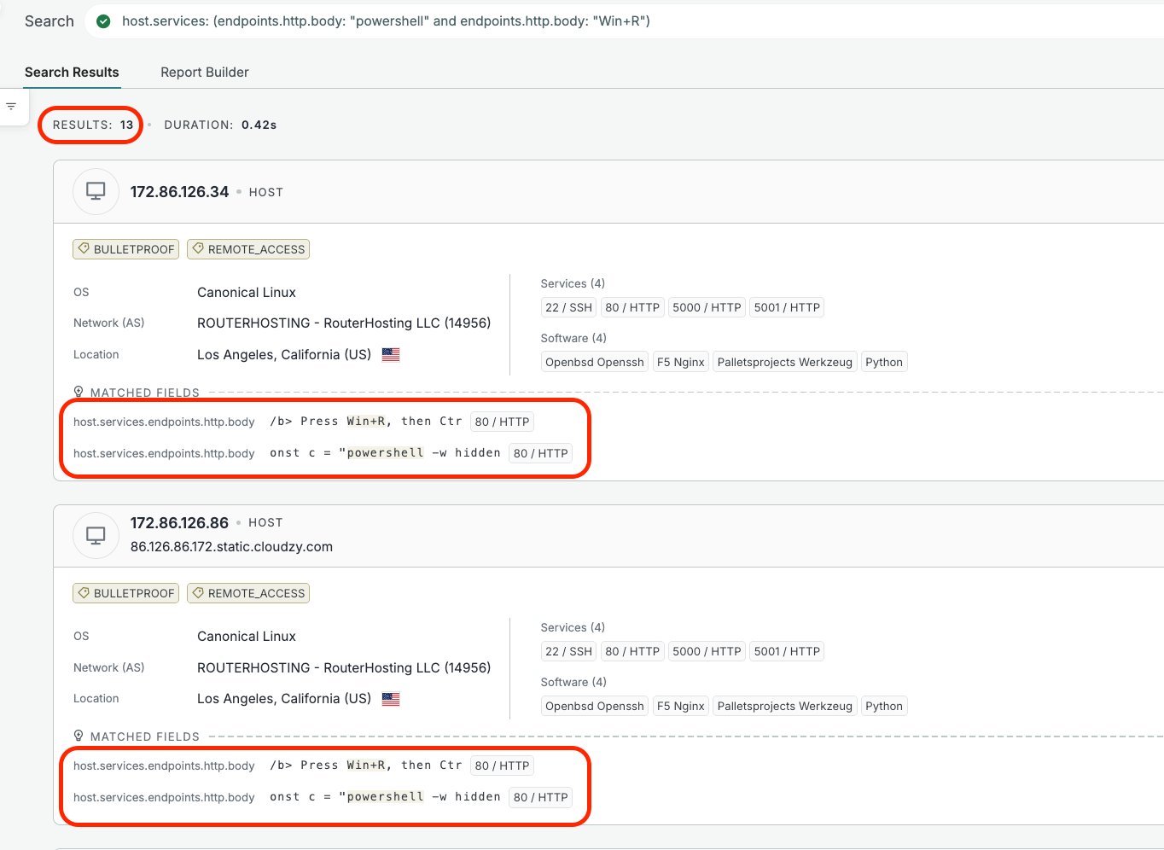Image resolution: width=1164 pixels, height=850 pixels.
Task: Click REMOTE_ACCESS label on host 172.86.126.86
Action: pyautogui.click(x=248, y=593)
